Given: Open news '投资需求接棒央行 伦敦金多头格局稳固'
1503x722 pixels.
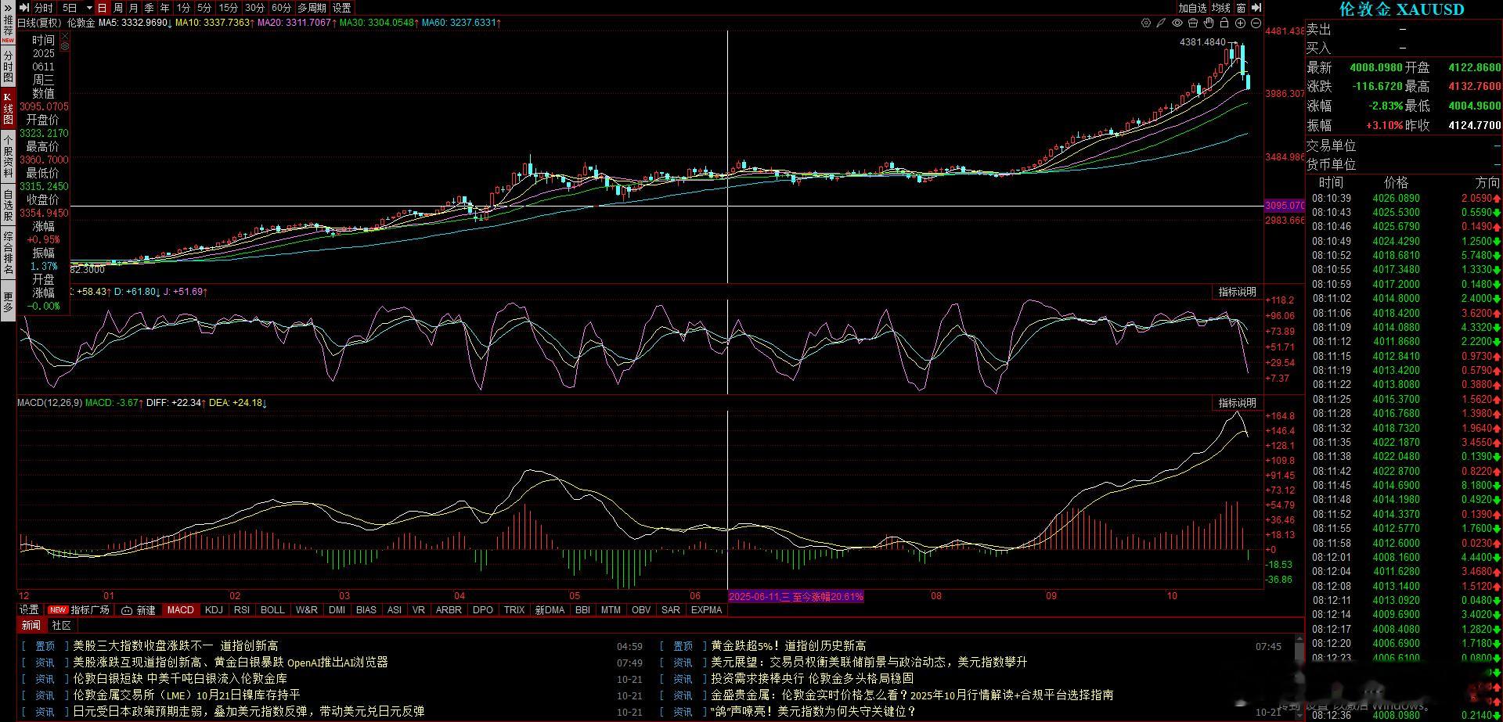Looking at the screenshot, I should [x=812, y=679].
